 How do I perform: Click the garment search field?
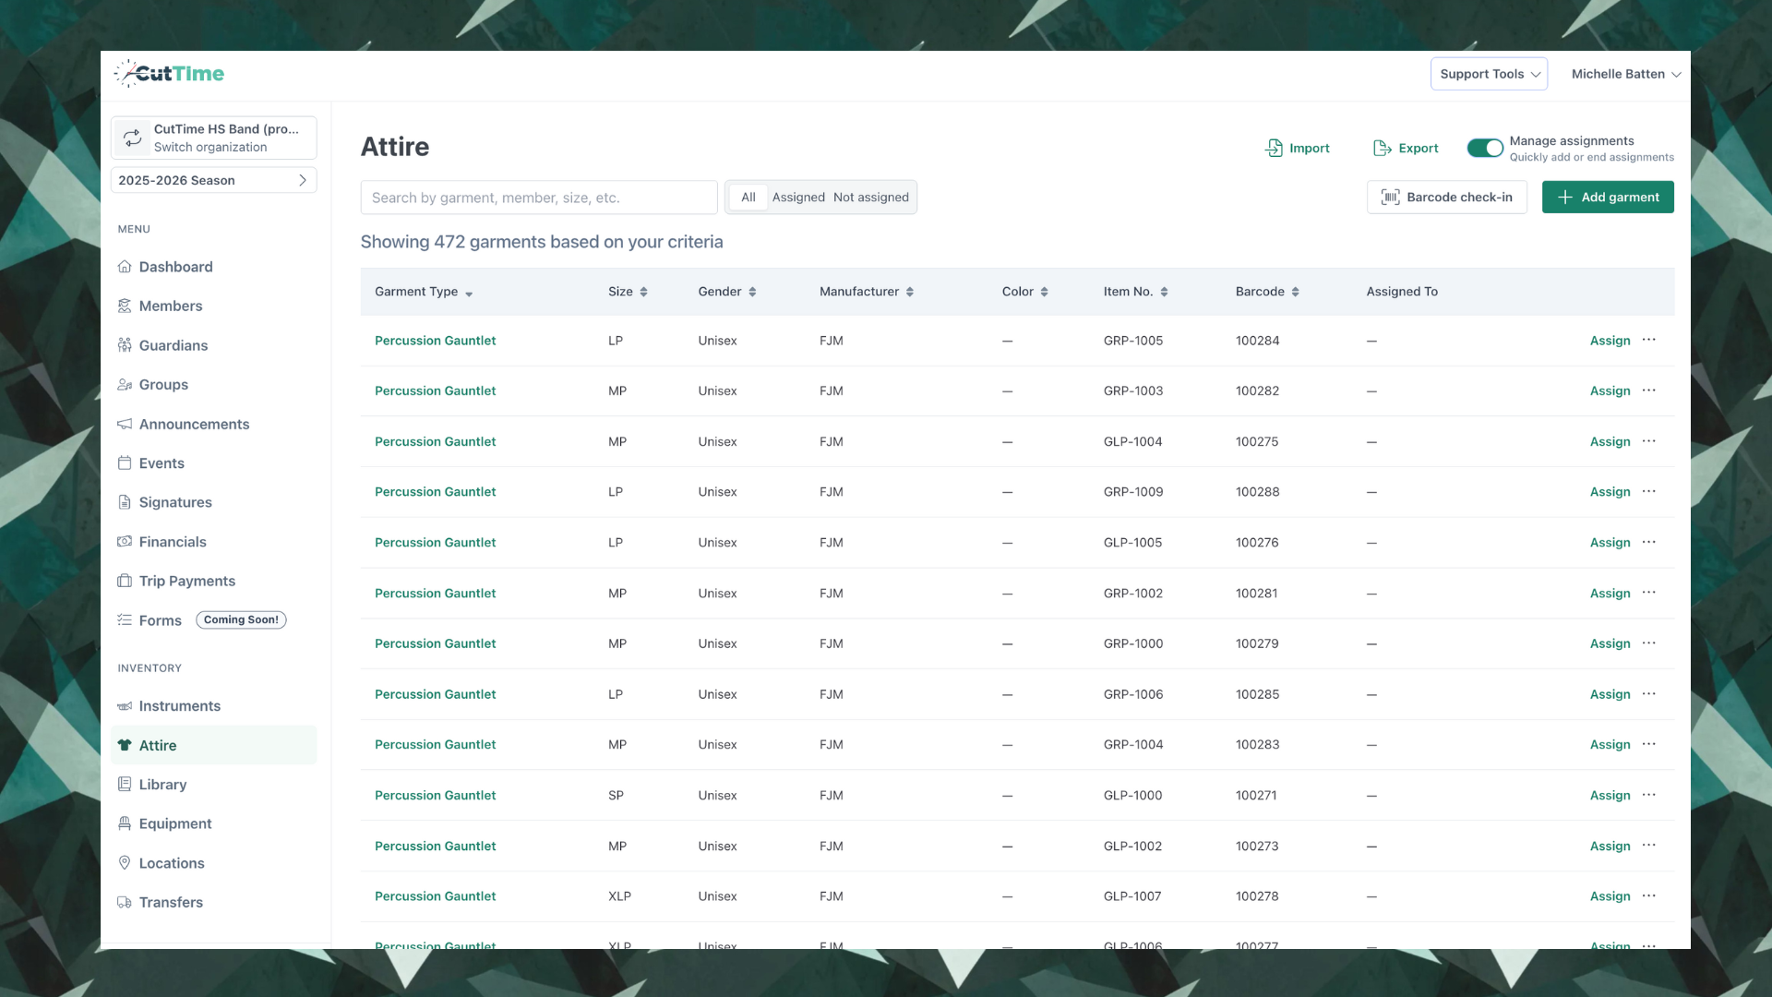539,197
